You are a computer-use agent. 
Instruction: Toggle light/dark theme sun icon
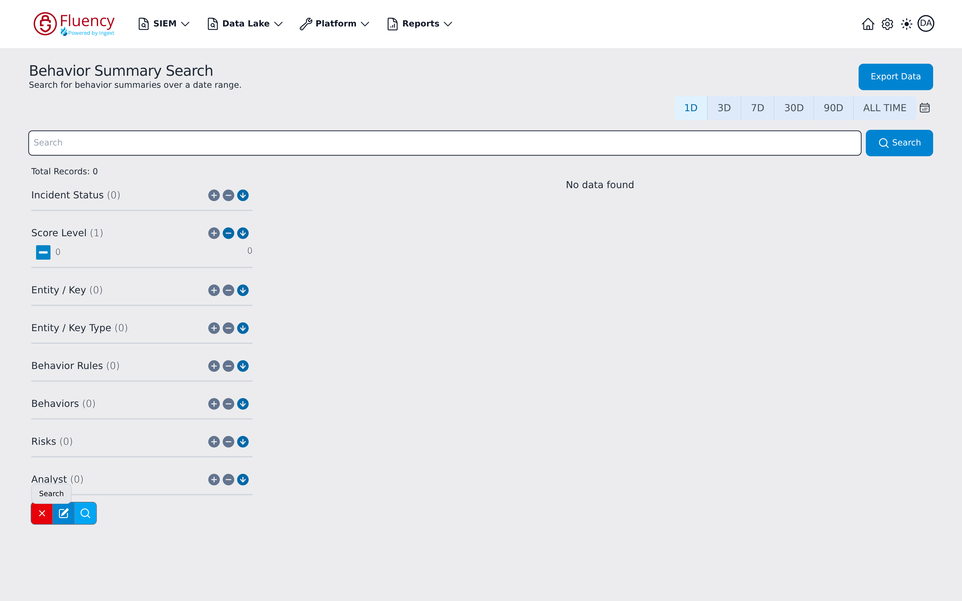pos(906,24)
